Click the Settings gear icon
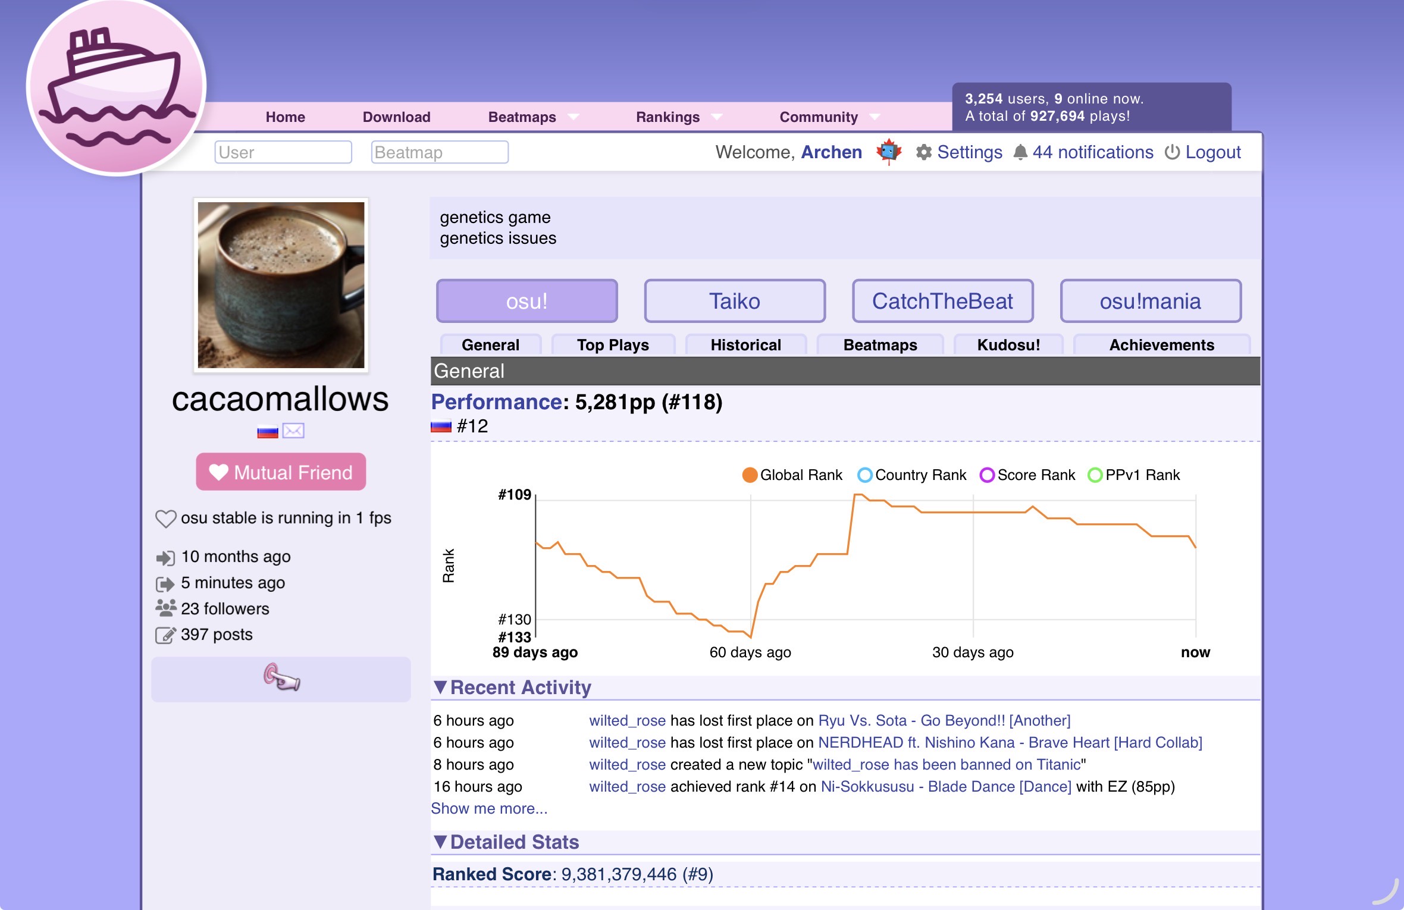The image size is (1404, 910). pyautogui.click(x=923, y=152)
